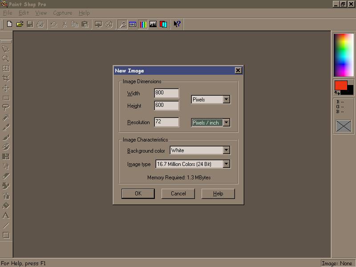Click "For Help, press F1" status text
The width and height of the screenshot is (356, 267).
(24, 263)
